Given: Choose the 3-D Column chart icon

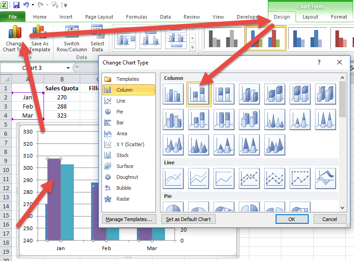Looking at the screenshot, I should (x=325, y=94).
